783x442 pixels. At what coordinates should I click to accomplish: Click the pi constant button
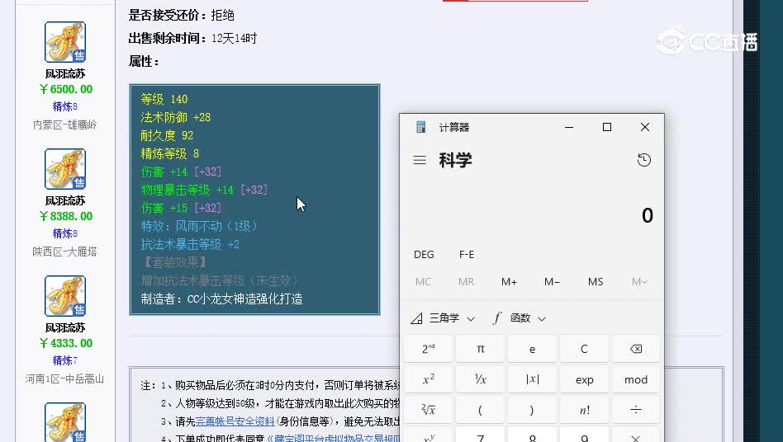click(480, 349)
